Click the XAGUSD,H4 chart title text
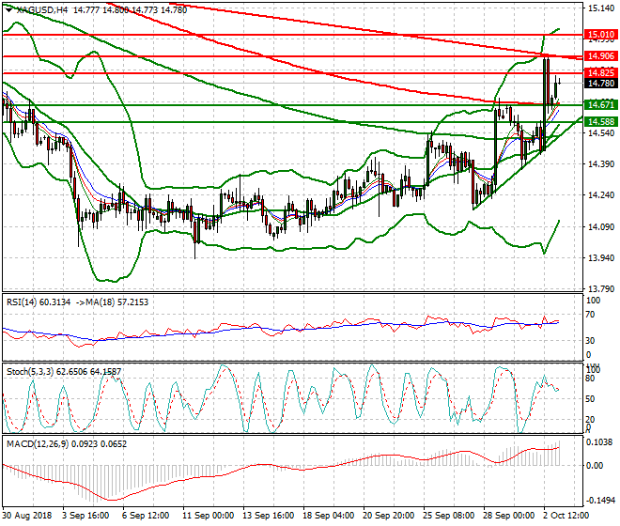 [x=42, y=10]
